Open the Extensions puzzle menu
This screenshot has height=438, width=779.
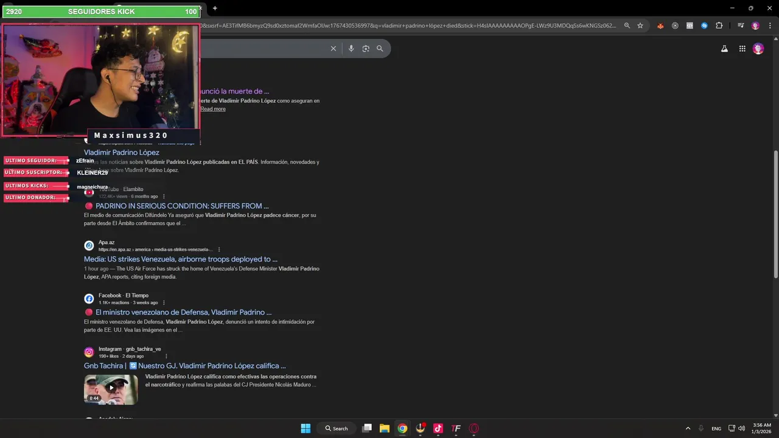tap(719, 26)
